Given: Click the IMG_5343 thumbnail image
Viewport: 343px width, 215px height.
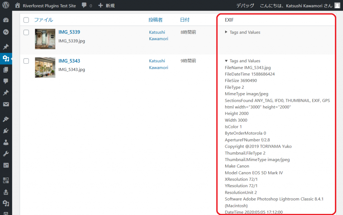Looking at the screenshot, I should [45, 68].
